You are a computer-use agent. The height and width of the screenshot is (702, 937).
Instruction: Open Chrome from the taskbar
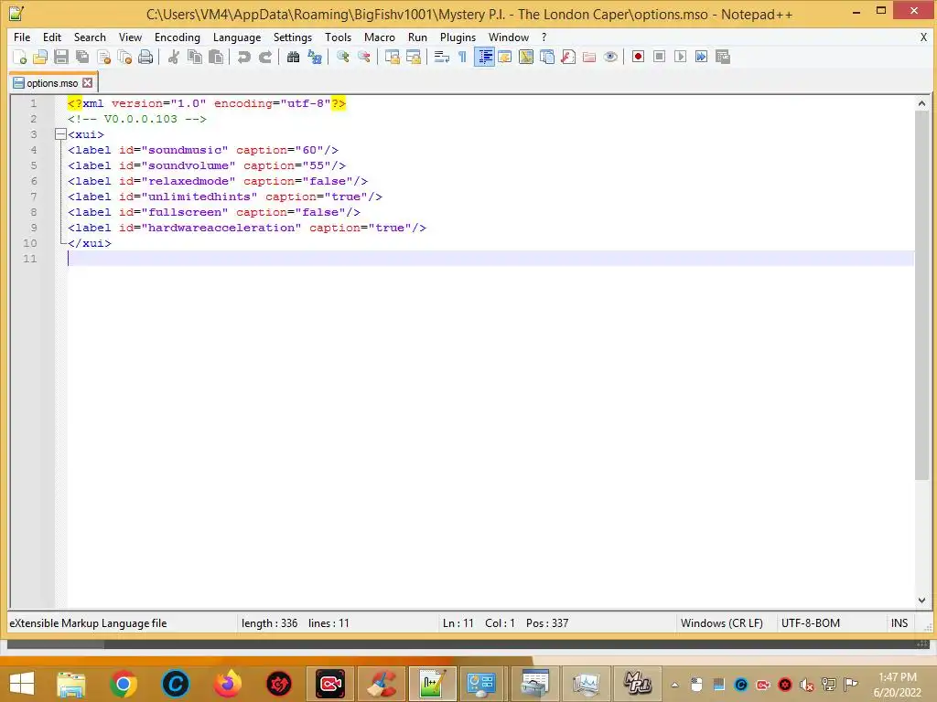pyautogui.click(x=124, y=684)
